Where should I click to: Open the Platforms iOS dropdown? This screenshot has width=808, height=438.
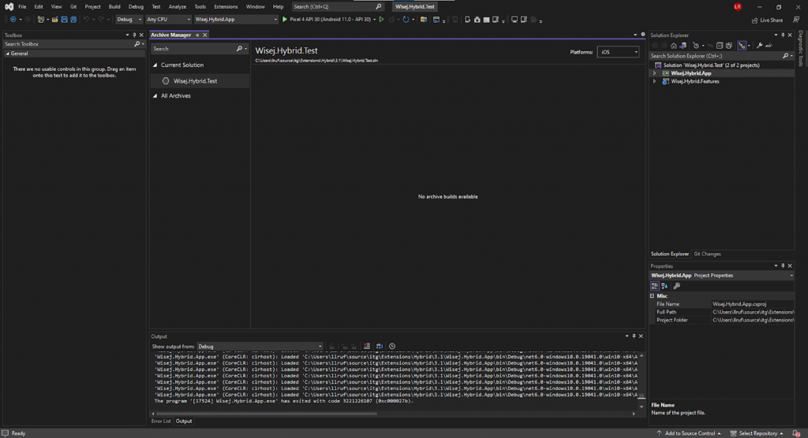click(618, 52)
